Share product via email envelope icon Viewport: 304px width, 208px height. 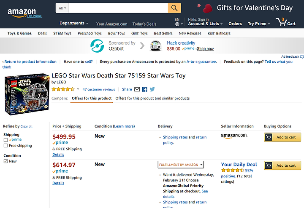point(137,89)
